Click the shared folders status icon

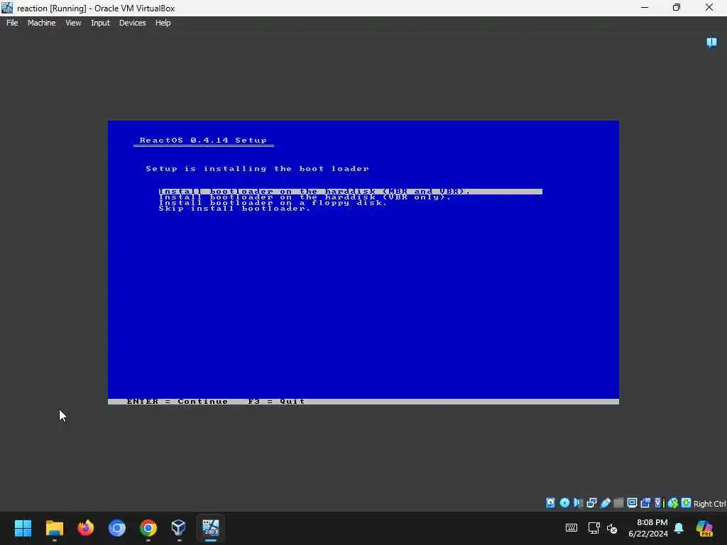click(618, 503)
